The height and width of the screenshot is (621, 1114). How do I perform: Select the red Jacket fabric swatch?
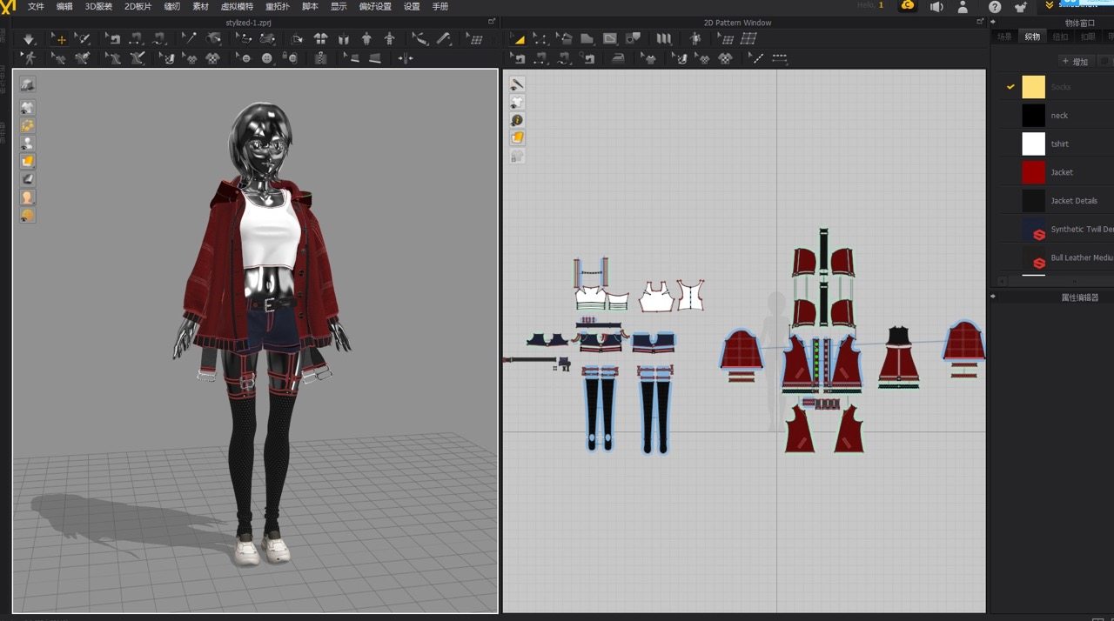(x=1033, y=172)
